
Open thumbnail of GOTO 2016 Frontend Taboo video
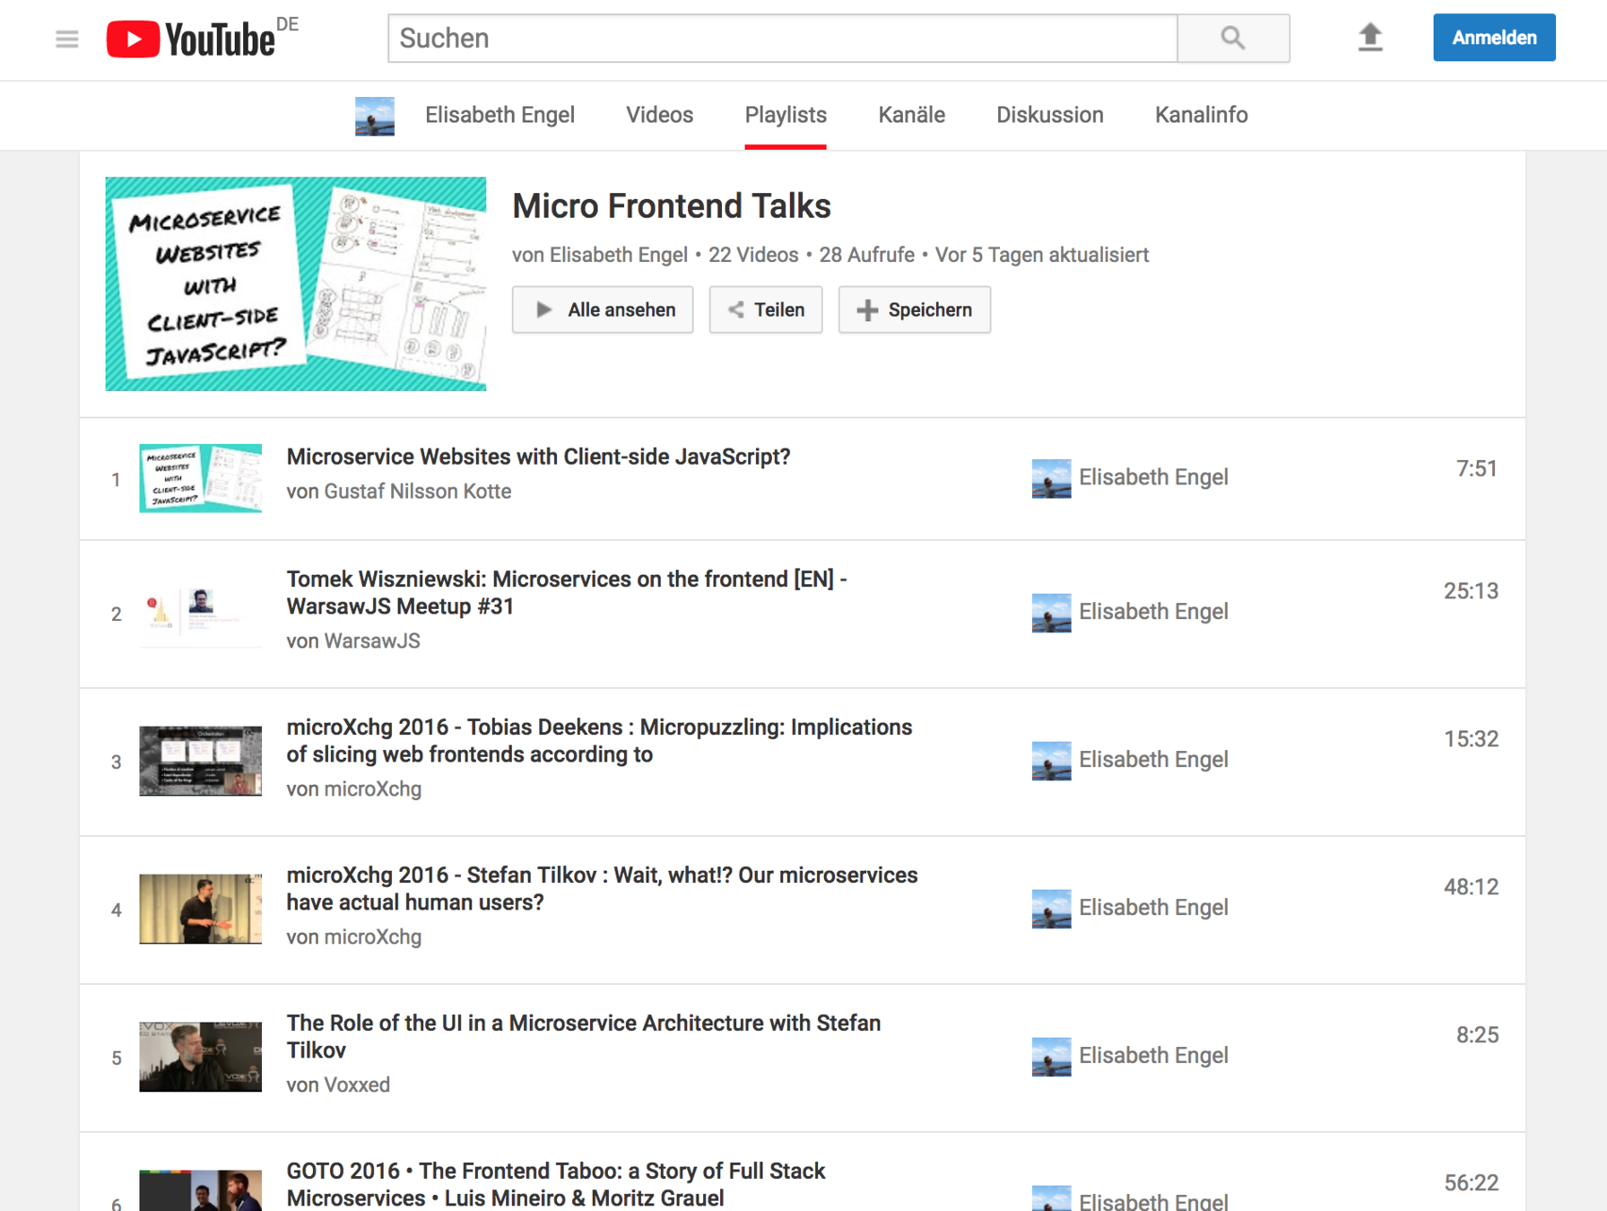[200, 1191]
